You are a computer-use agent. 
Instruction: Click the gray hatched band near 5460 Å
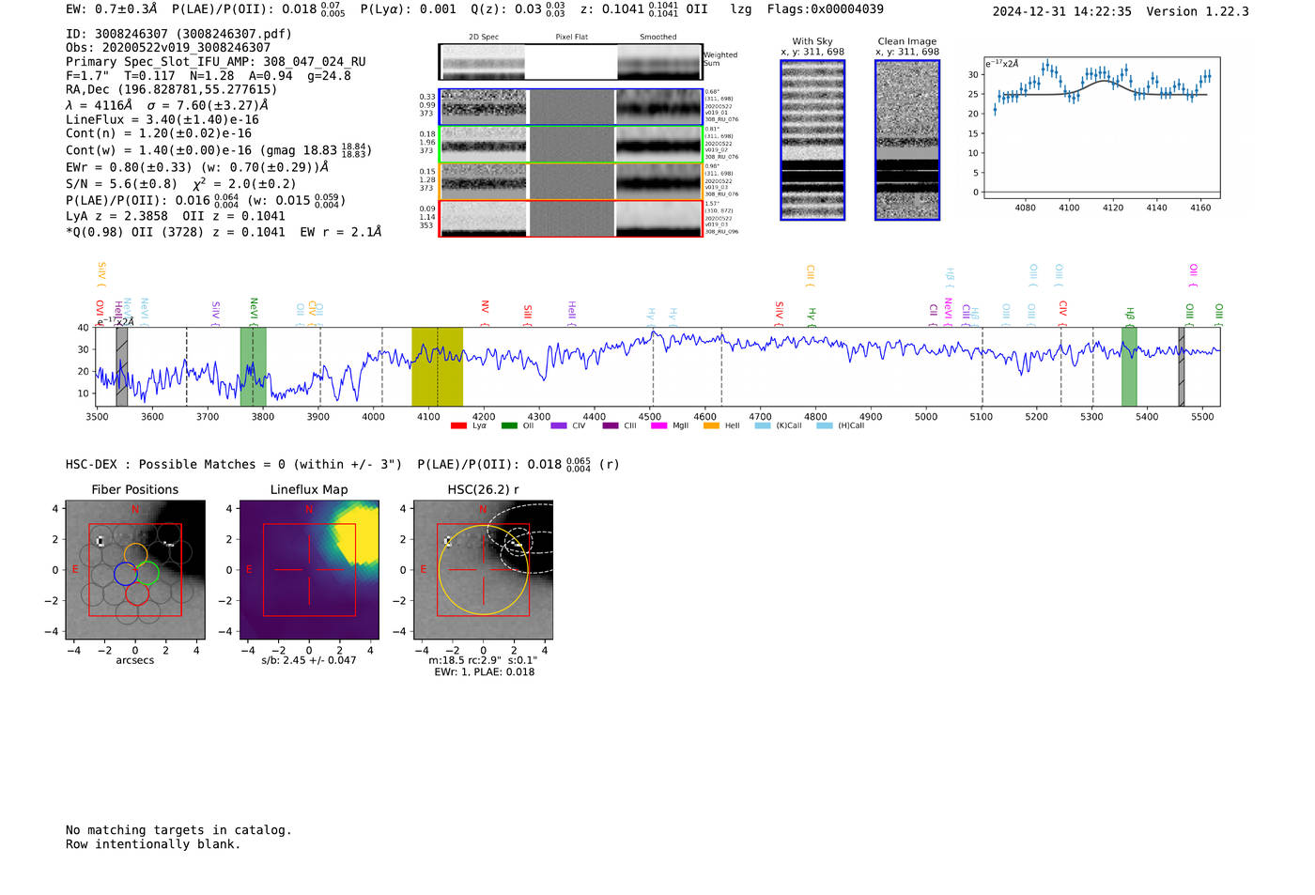(x=1182, y=366)
